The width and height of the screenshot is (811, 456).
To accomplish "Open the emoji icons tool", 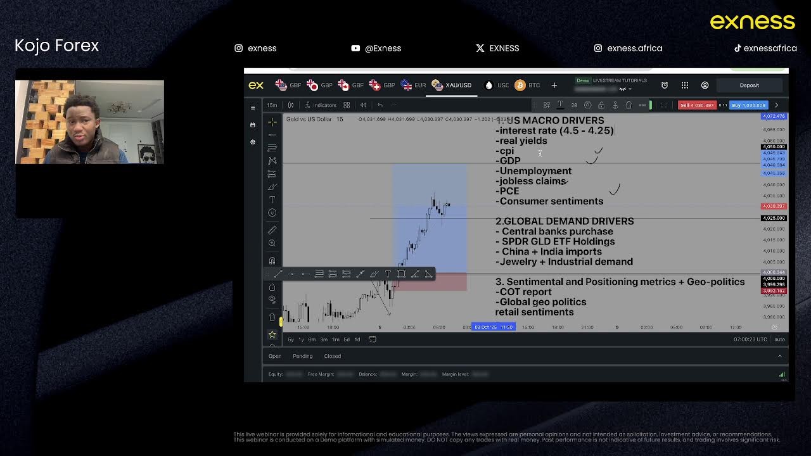I will (272, 213).
